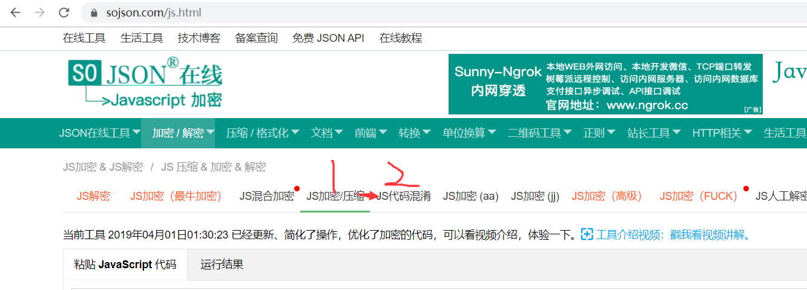807x290 pixels.
Task: Click the SO JSON 在线 logo
Action: [x=145, y=83]
